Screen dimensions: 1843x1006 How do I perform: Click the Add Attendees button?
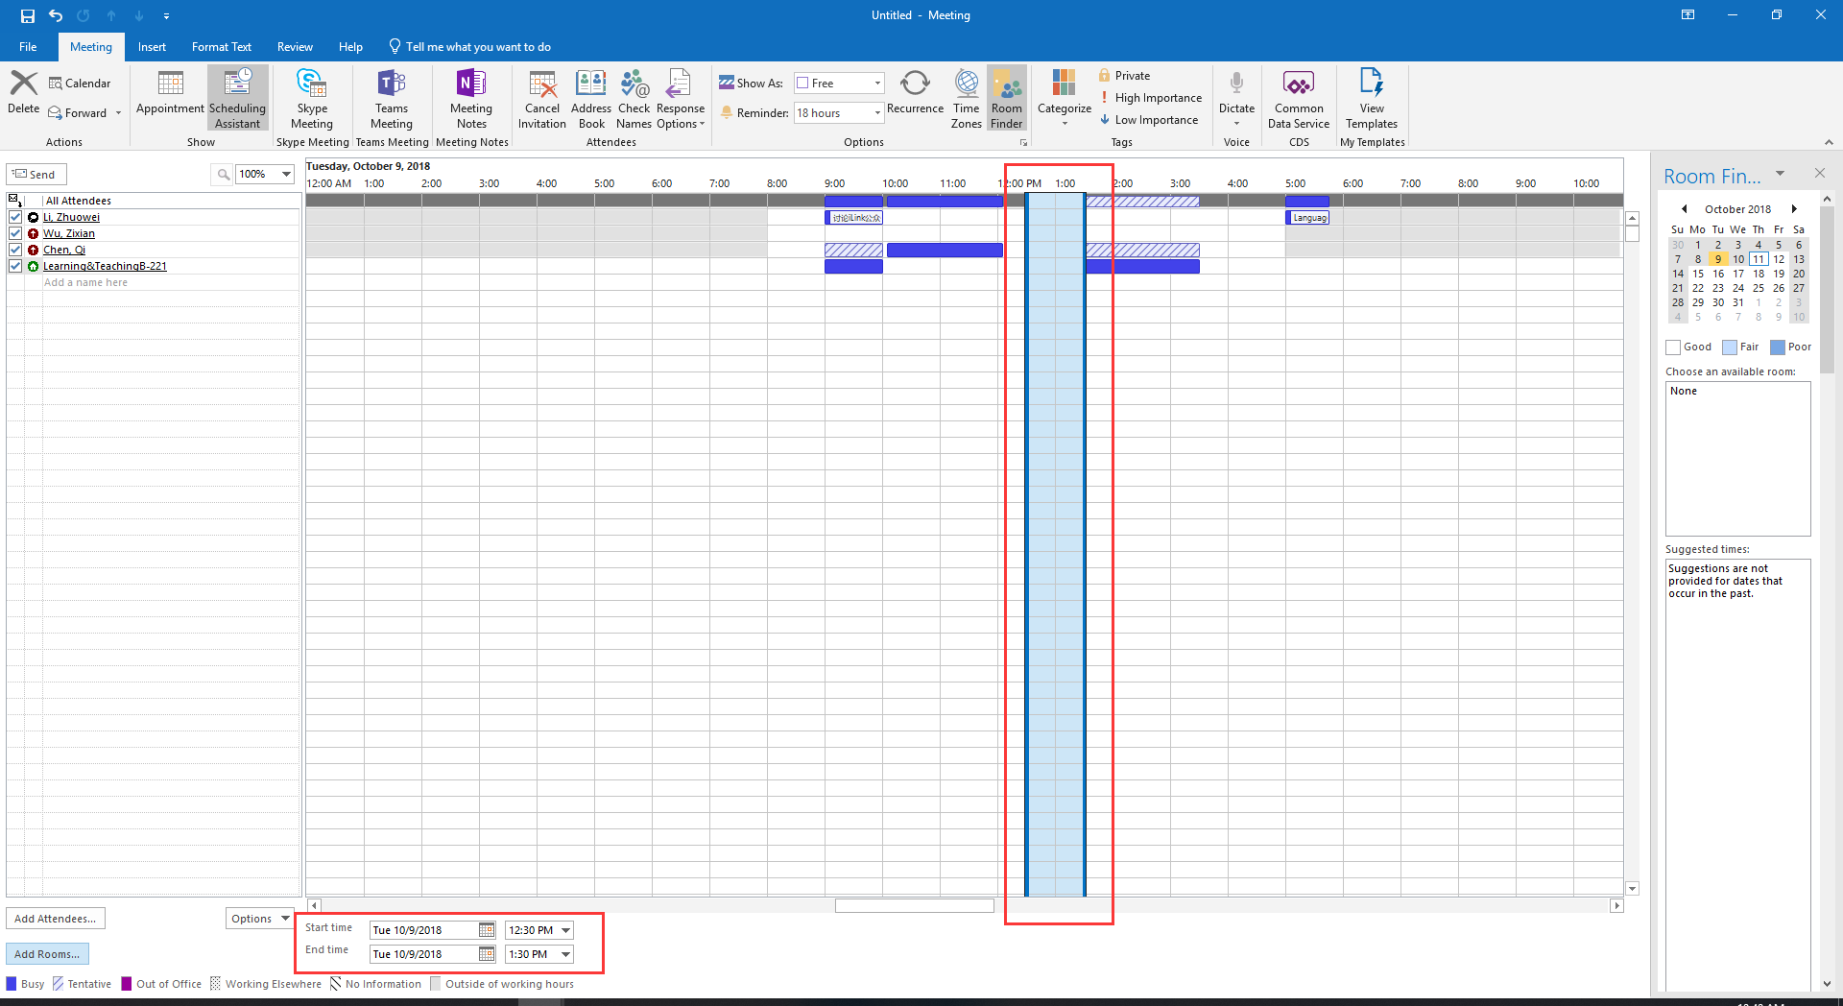click(56, 919)
